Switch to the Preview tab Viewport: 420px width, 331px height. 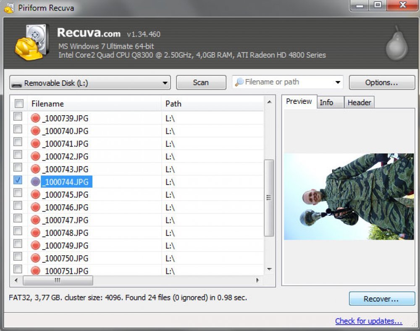click(x=299, y=101)
